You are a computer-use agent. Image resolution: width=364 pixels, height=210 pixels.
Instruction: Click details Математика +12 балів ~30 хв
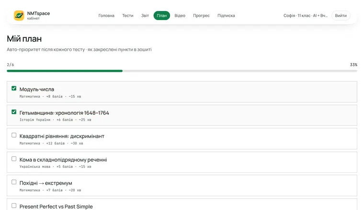point(51,144)
